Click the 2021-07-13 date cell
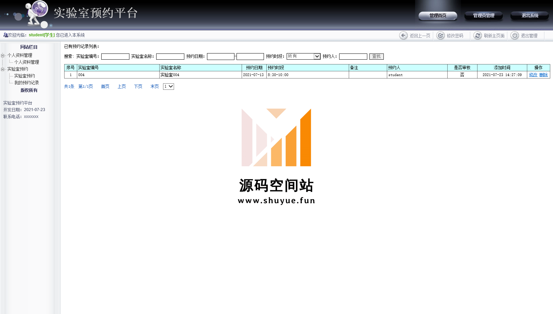The image size is (553, 314). [254, 75]
